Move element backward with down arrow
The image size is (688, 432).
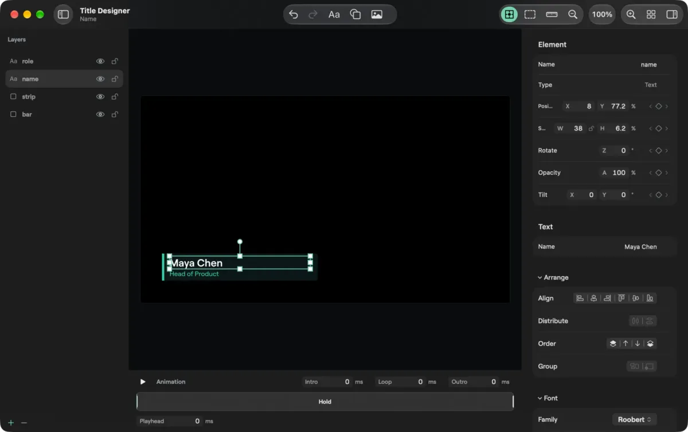pyautogui.click(x=638, y=344)
